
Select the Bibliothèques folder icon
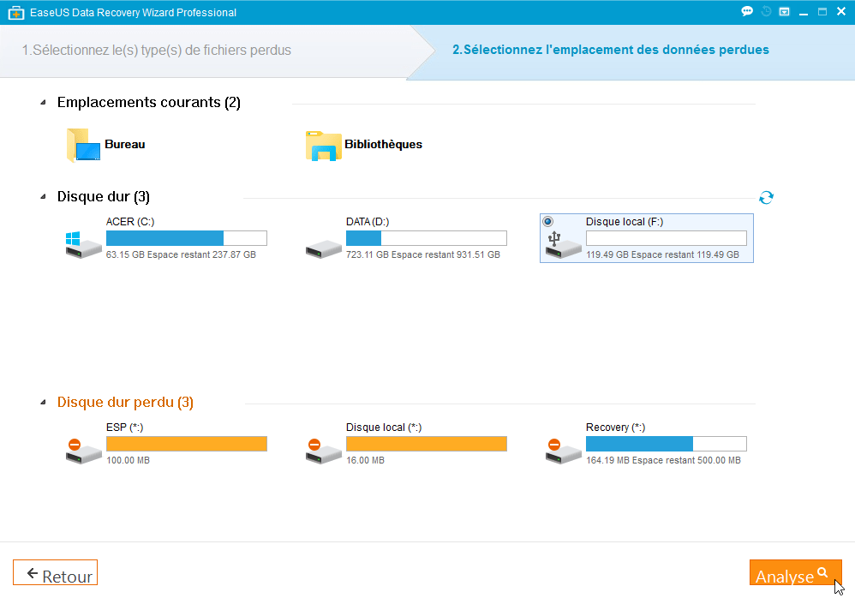323,146
